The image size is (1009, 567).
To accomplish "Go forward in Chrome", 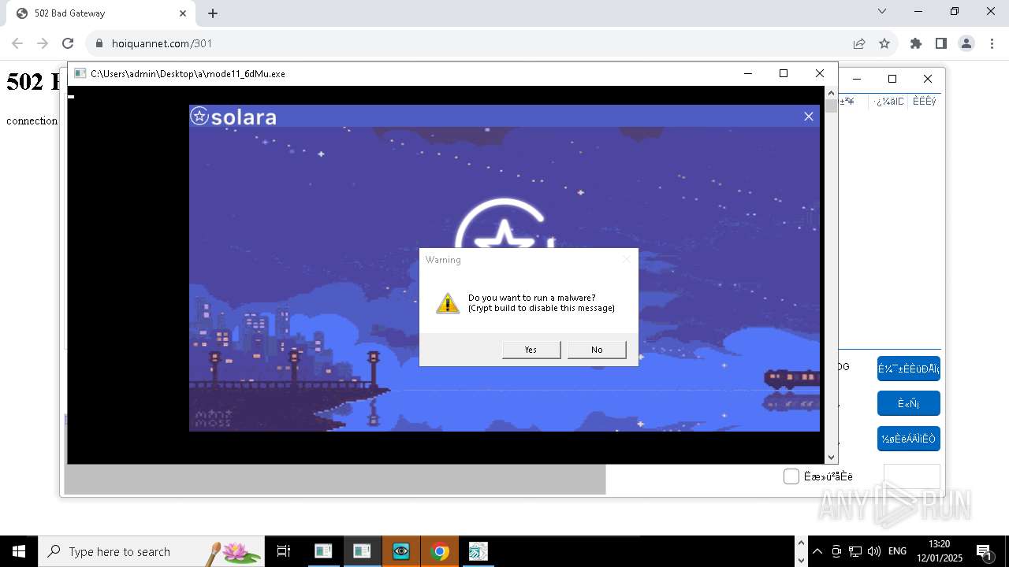I will pos(43,43).
